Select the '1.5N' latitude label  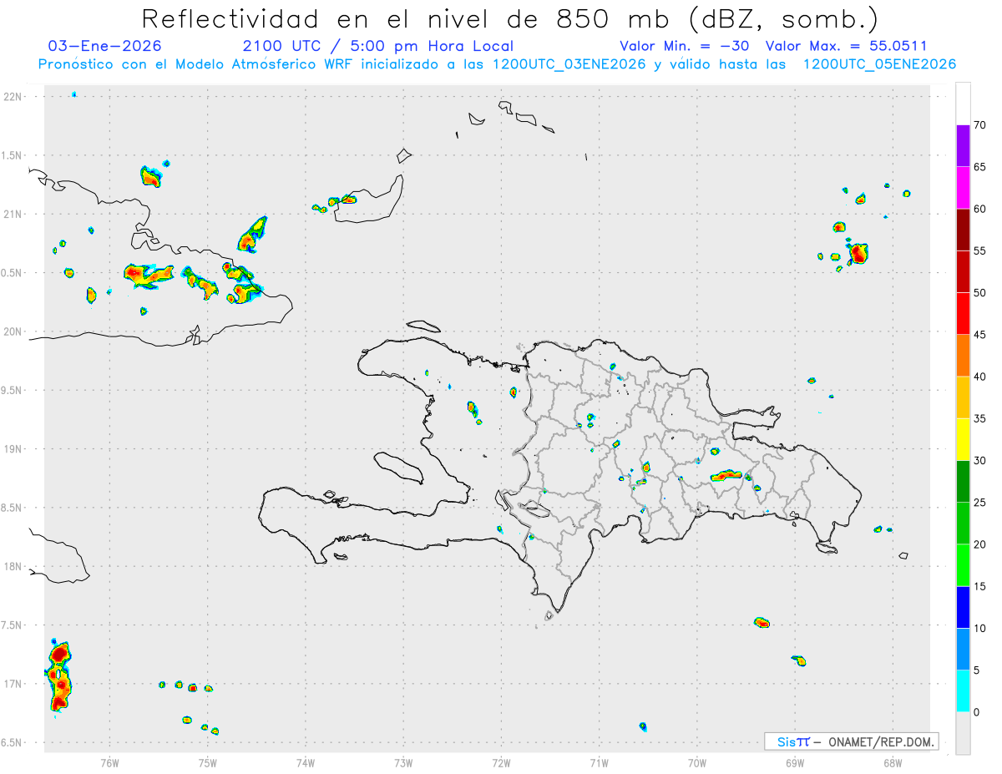coord(13,155)
